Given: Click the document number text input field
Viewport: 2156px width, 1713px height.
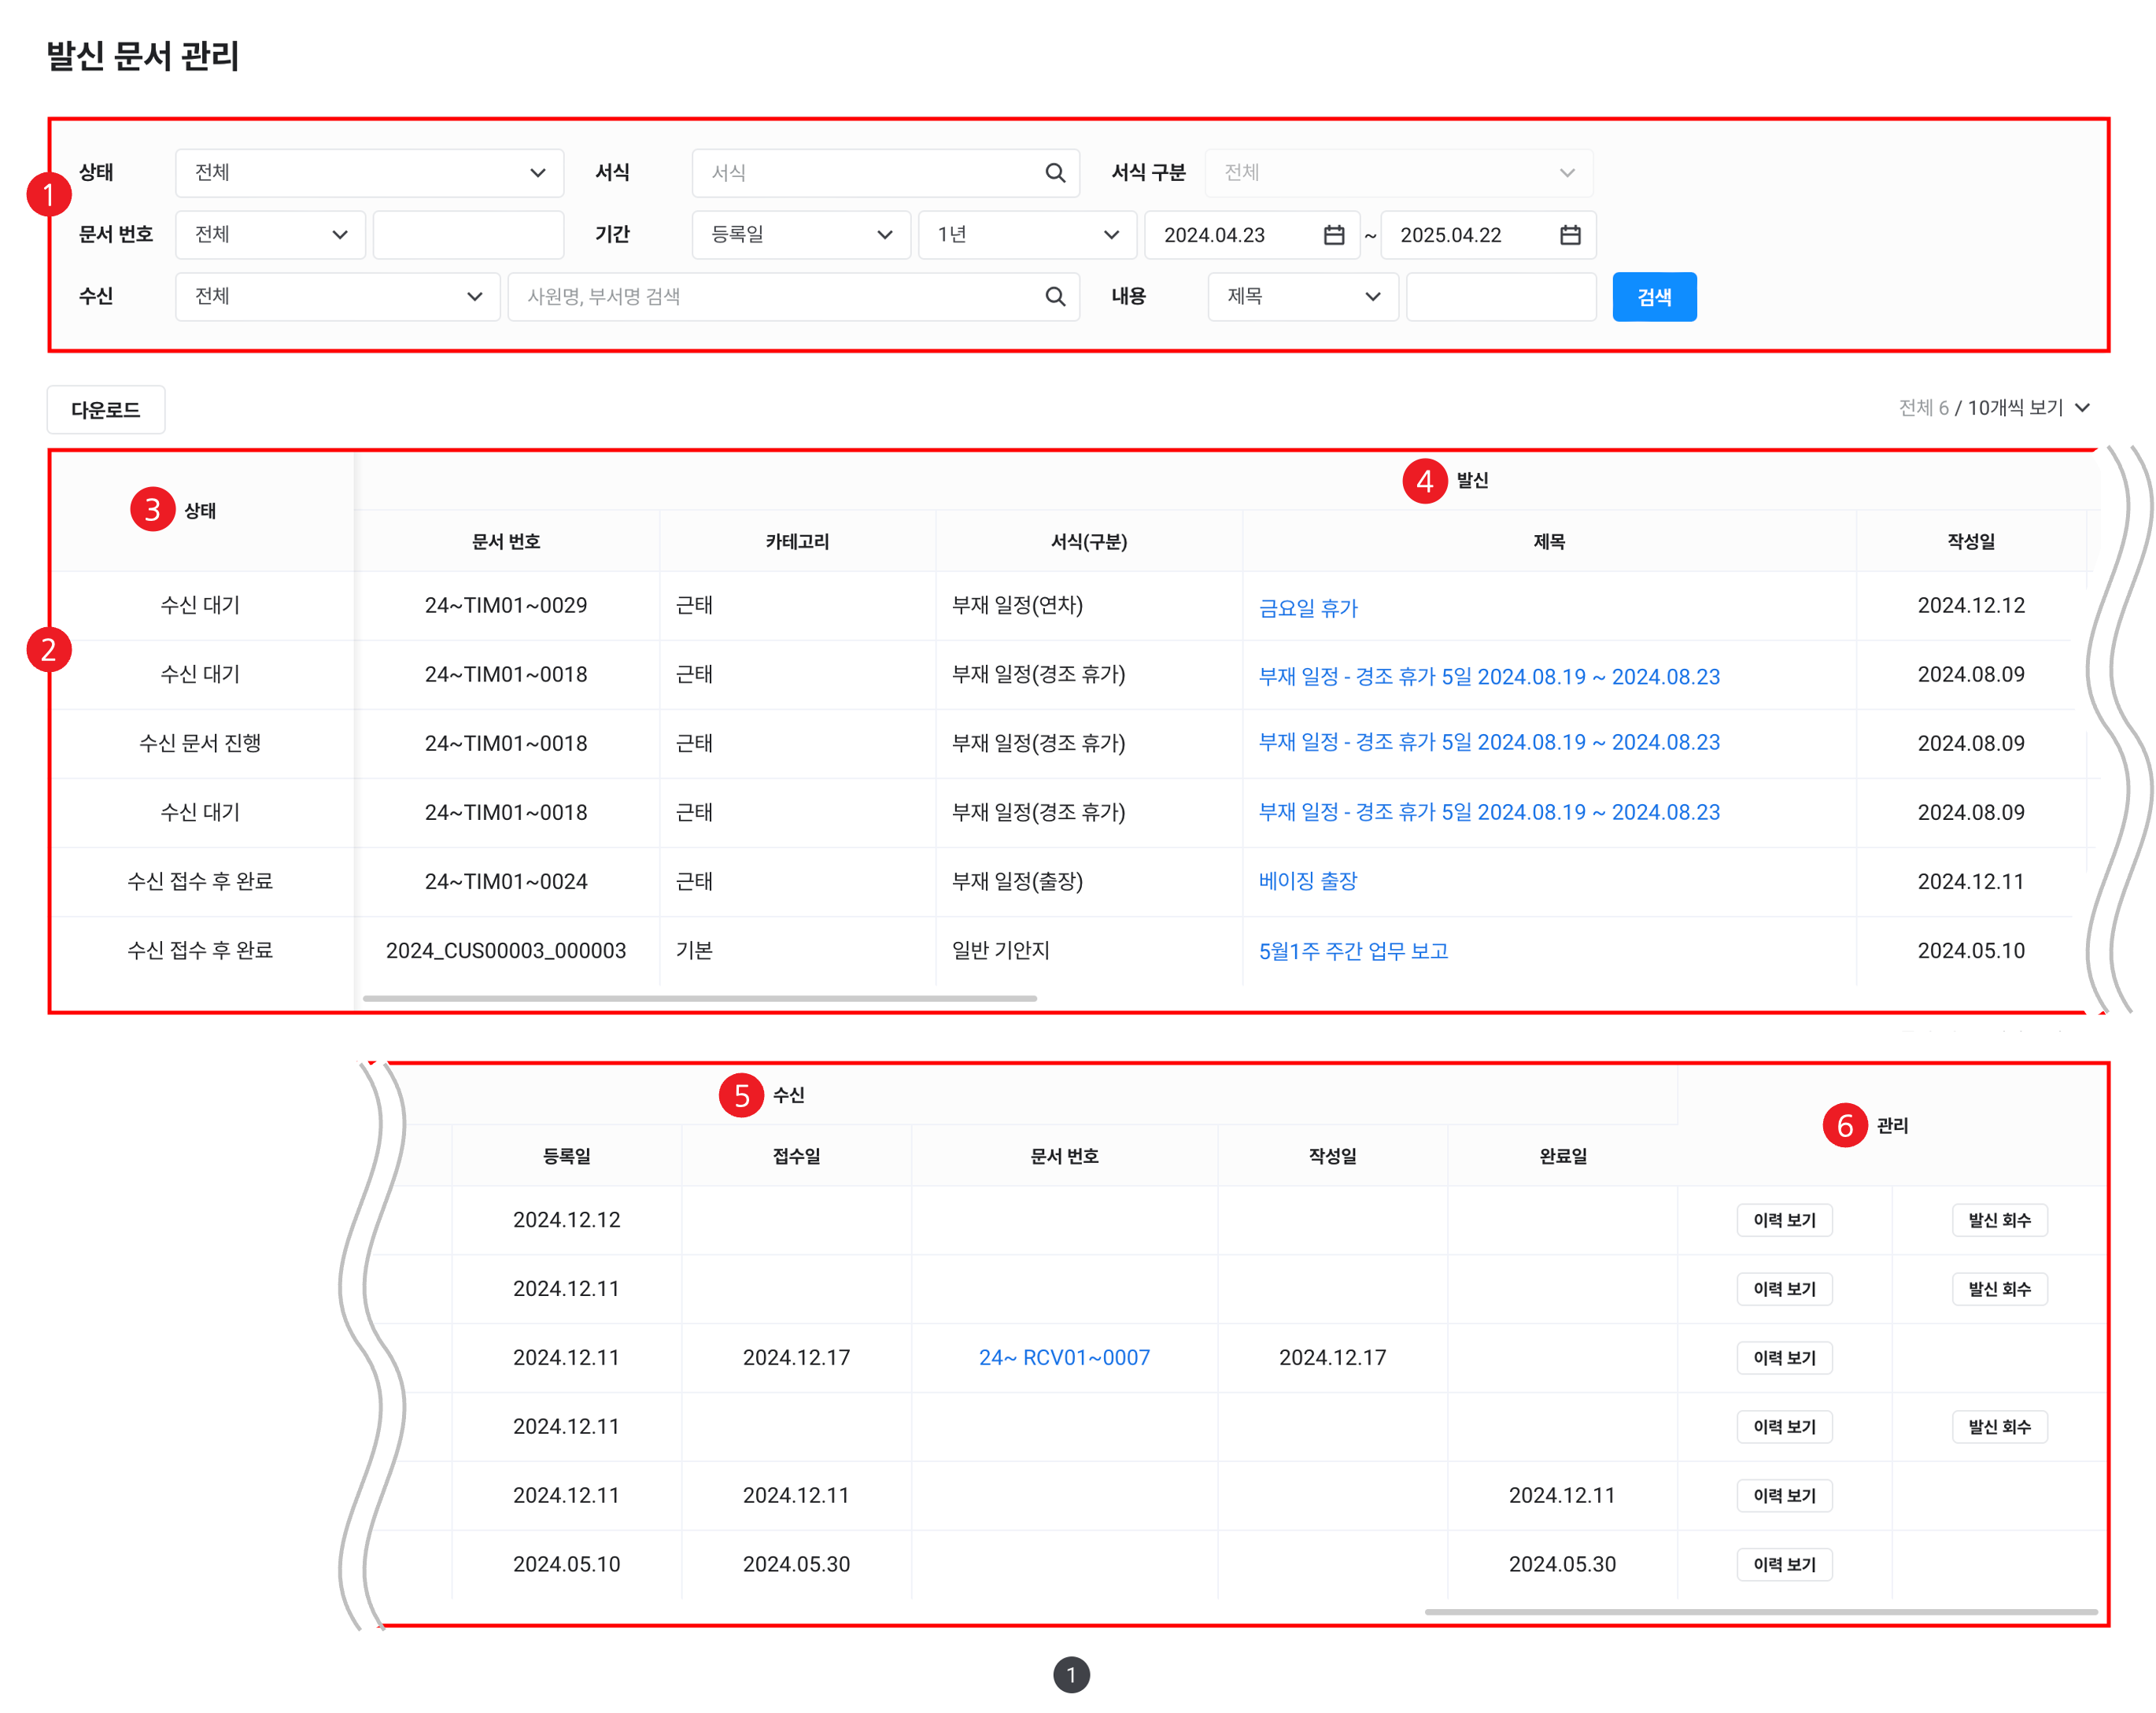Looking at the screenshot, I should pyautogui.click(x=468, y=235).
